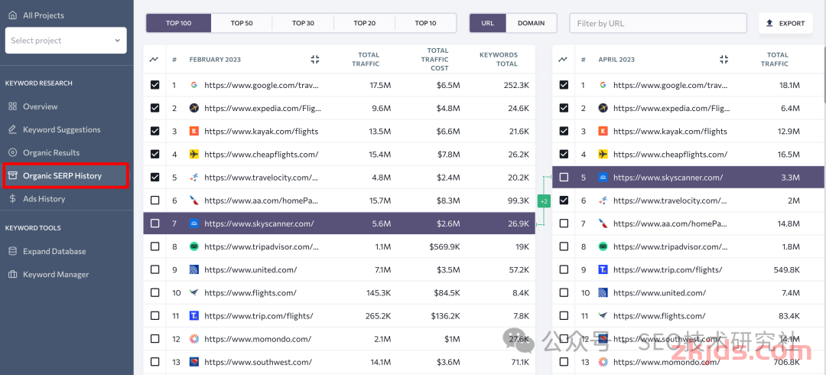Screen dimensions: 826x375
Task: Switch to TOP 30 tab
Action: (x=303, y=23)
